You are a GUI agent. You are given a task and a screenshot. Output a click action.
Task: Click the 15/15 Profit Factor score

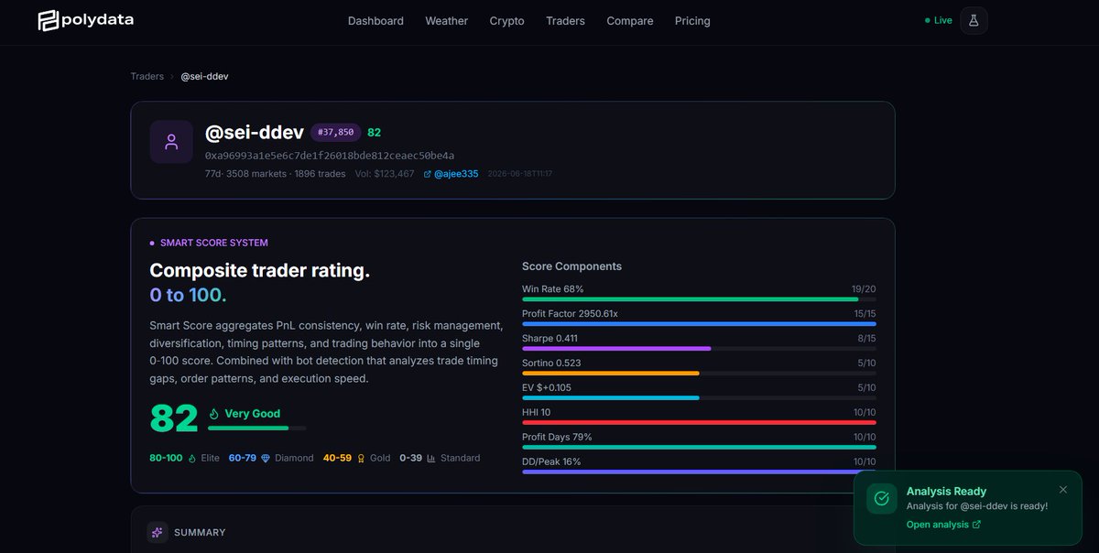click(864, 313)
